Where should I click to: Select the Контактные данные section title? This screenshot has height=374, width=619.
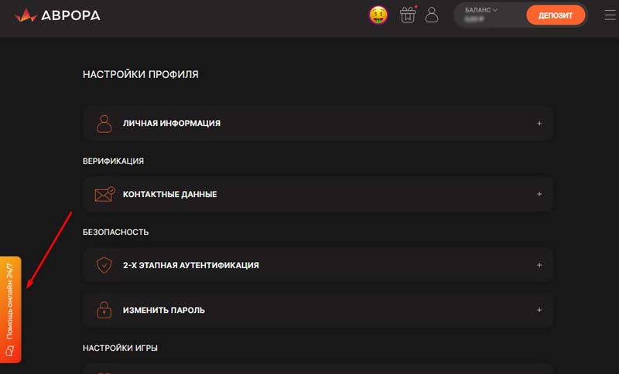(x=169, y=195)
